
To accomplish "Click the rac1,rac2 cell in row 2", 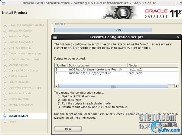I will coord(153,73).
